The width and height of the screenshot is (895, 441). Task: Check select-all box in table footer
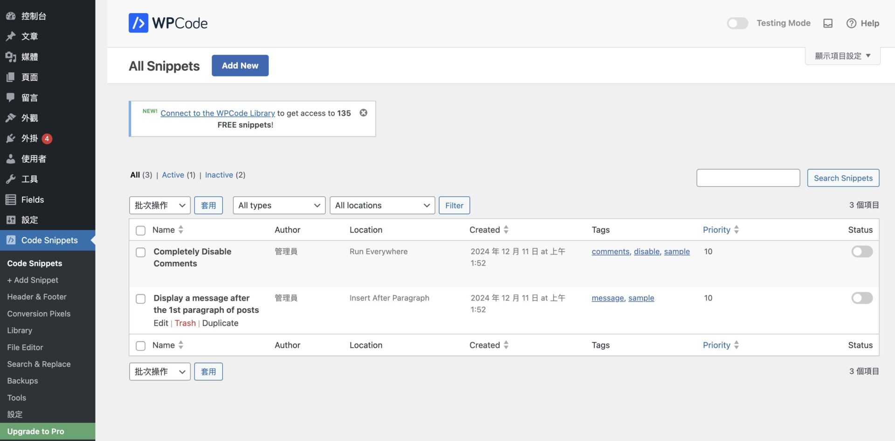coord(140,346)
